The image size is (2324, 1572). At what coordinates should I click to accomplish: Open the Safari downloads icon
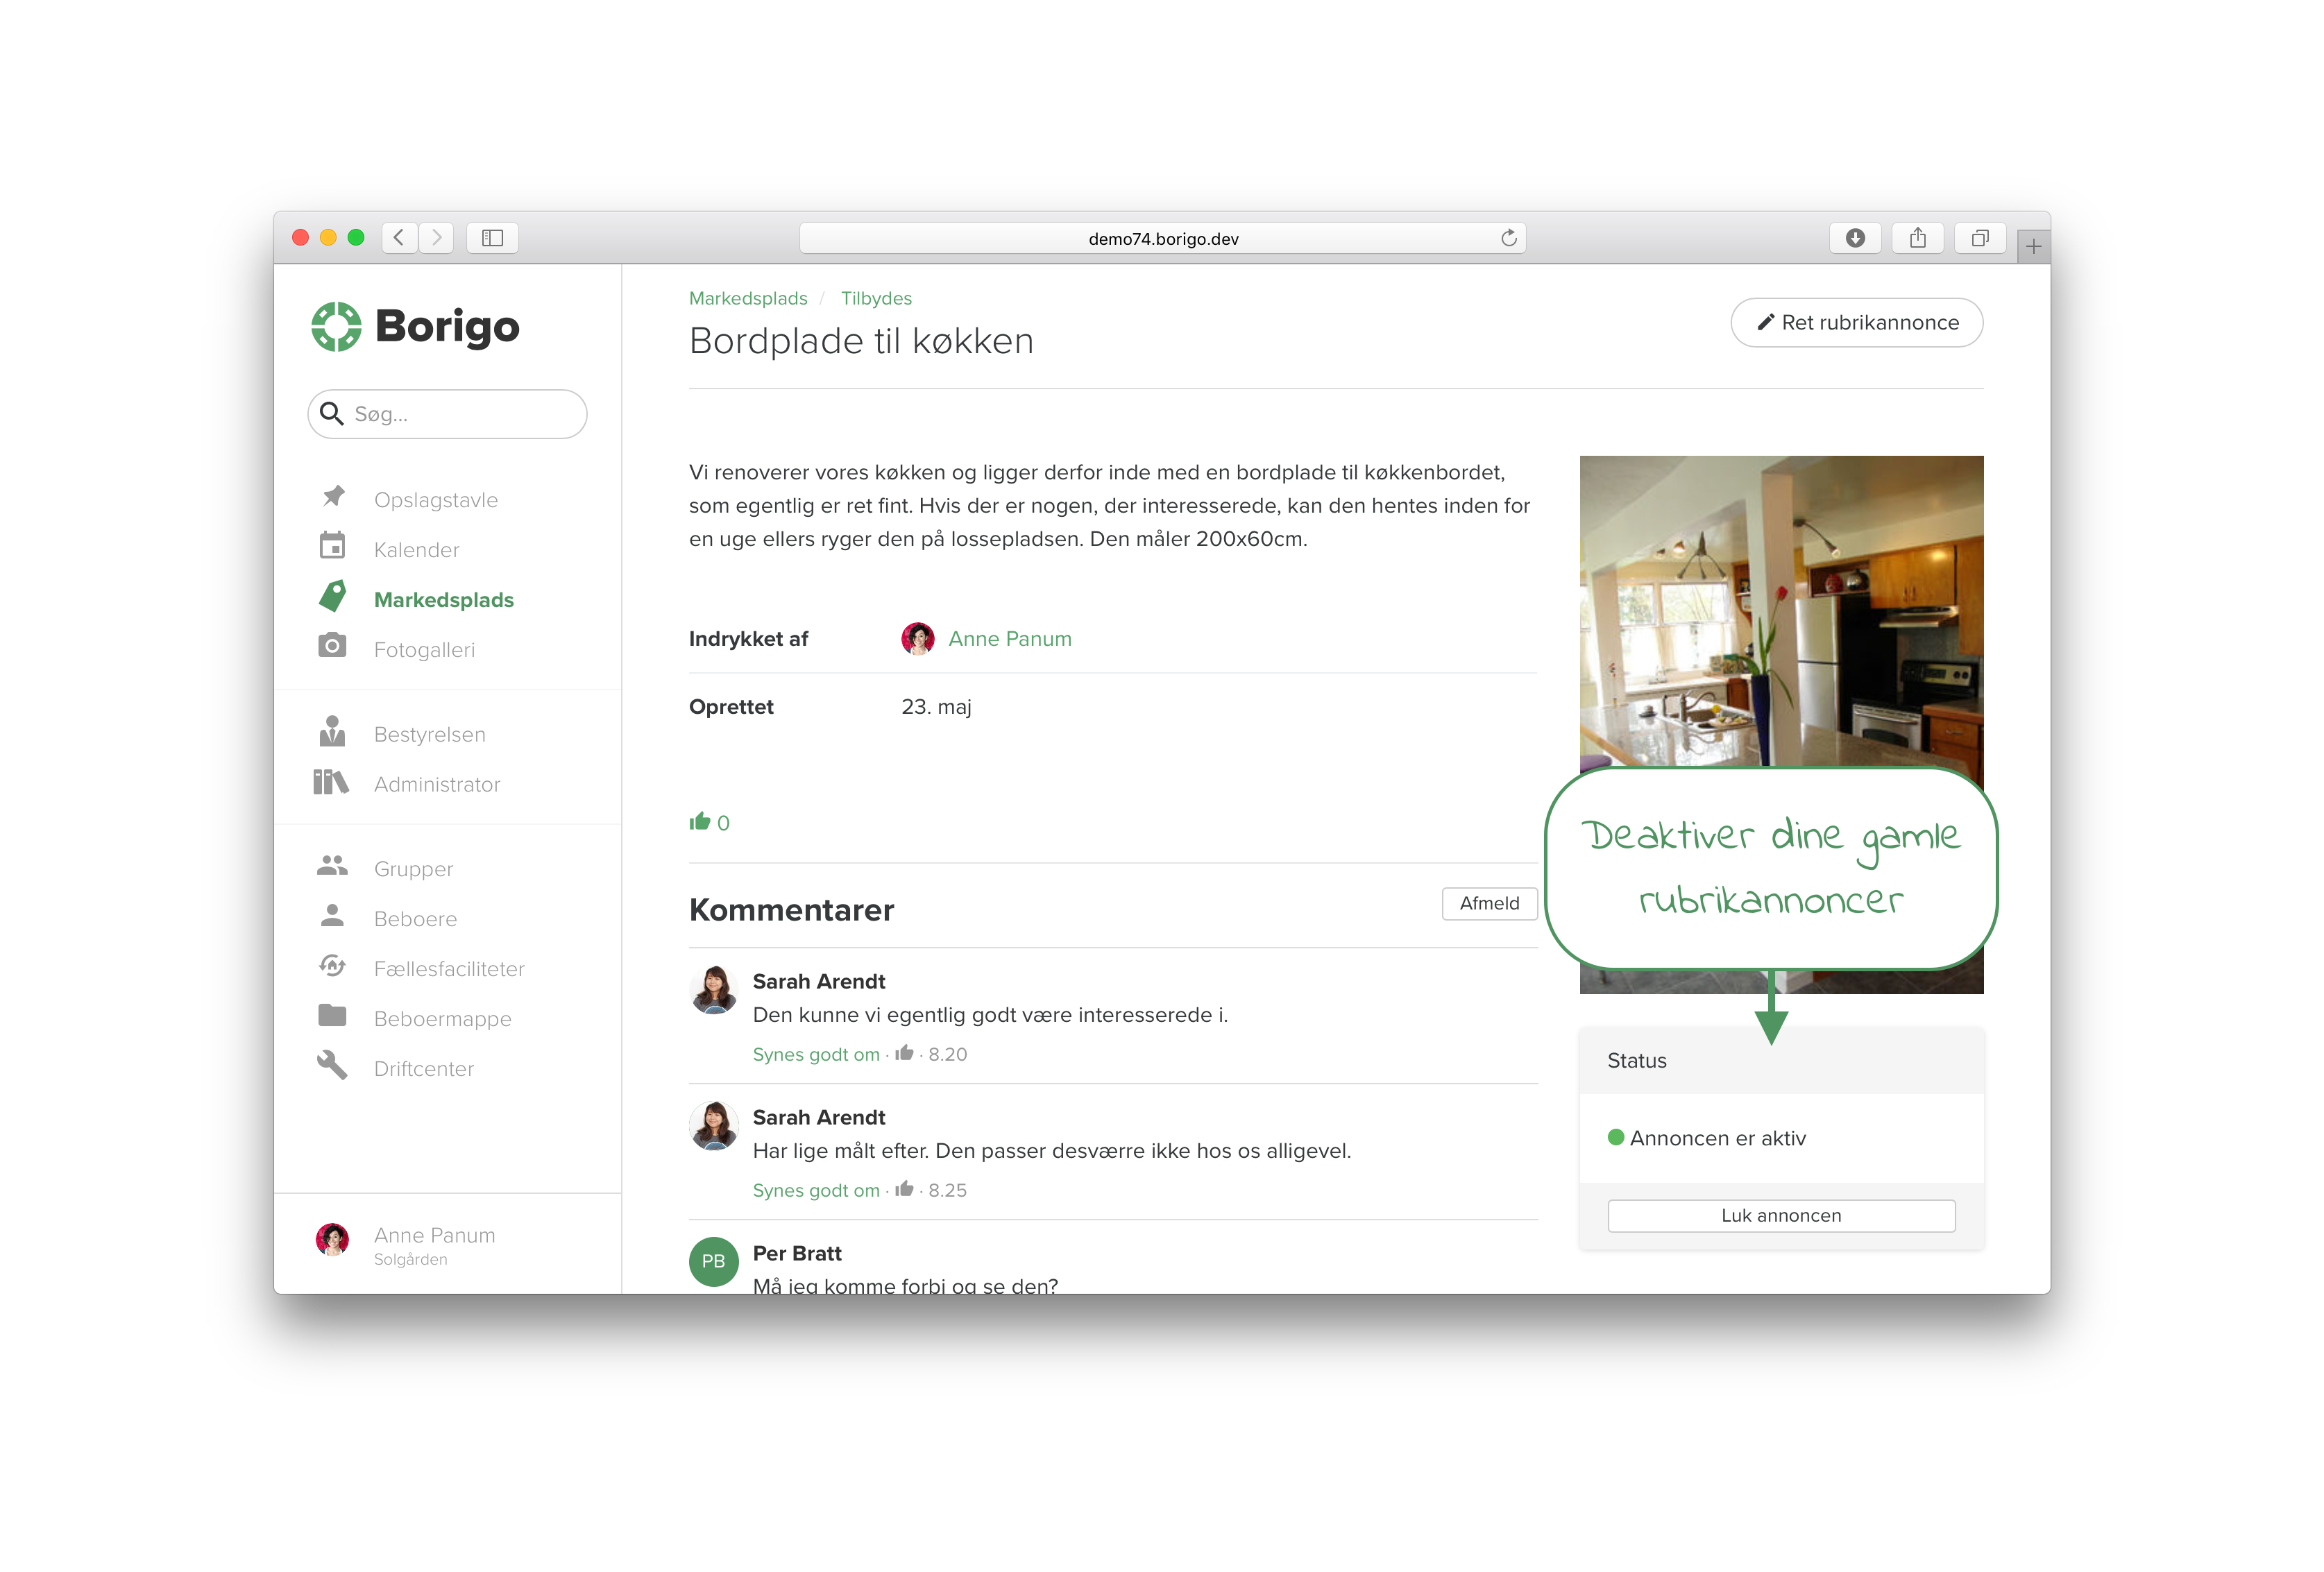(x=1855, y=238)
